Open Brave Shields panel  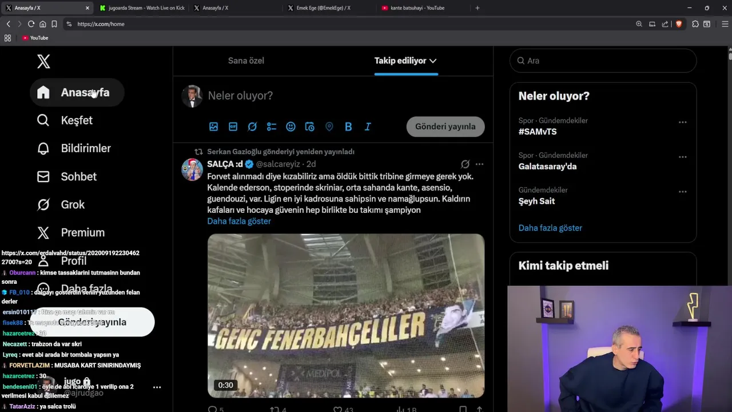point(679,24)
